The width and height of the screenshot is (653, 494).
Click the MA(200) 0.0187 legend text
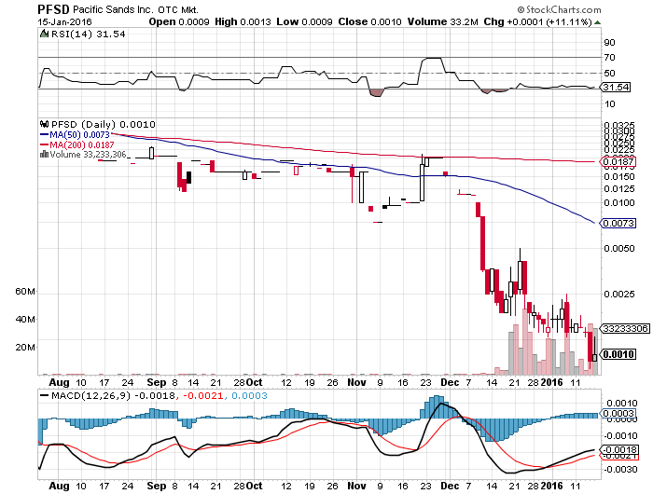[82, 145]
